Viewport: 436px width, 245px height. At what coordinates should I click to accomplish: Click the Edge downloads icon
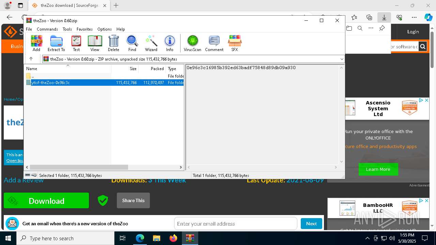[384, 17]
